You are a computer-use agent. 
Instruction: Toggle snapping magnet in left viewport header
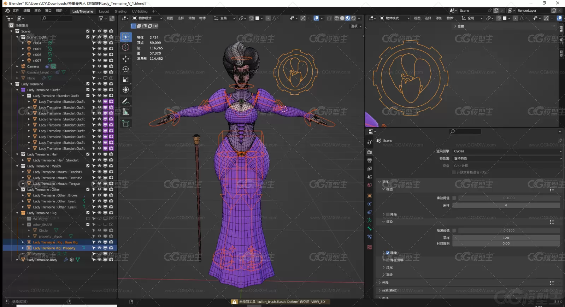251,18
